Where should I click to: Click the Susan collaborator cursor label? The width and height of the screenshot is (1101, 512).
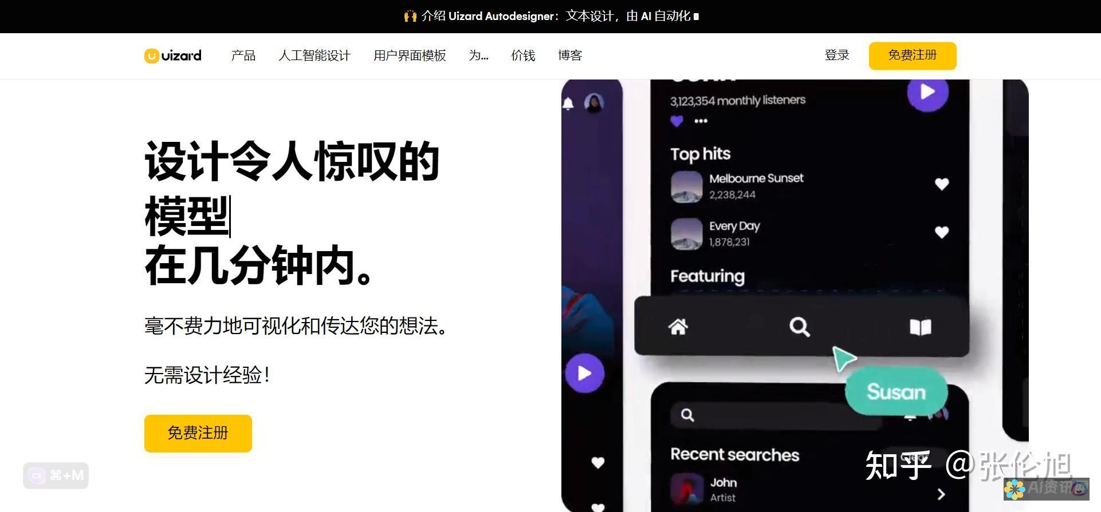coord(896,392)
